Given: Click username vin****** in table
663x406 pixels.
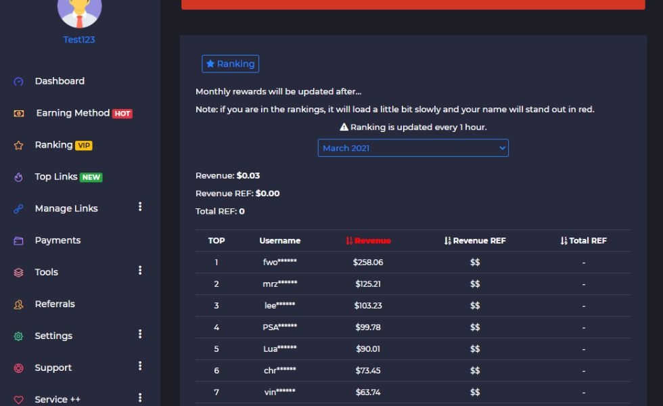Looking at the screenshot, I should point(280,392).
